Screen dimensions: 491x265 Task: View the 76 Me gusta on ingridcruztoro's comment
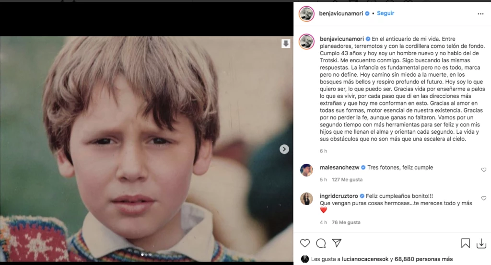pos(347,222)
